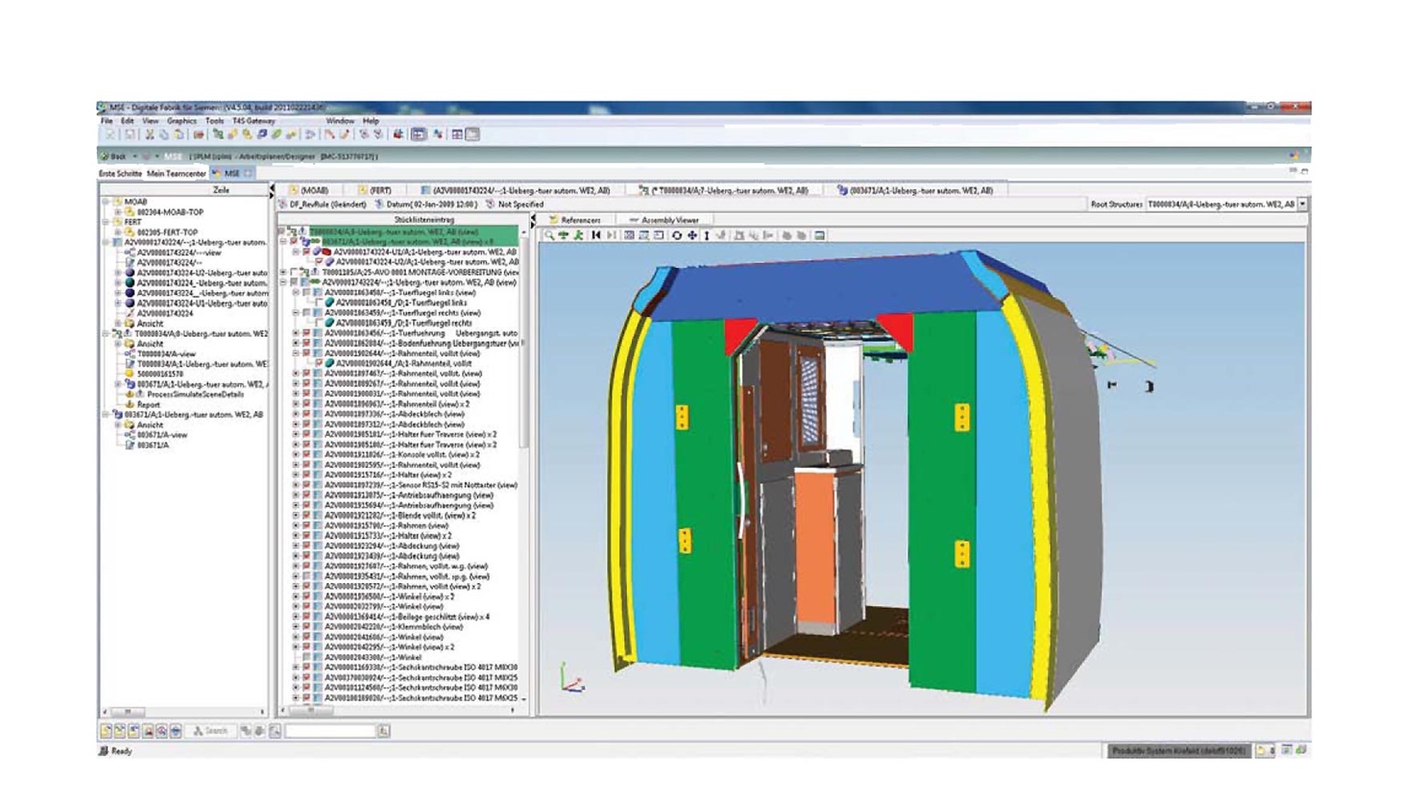Viewport: 1402px width, 801px height.
Task: Click the Search button in bottom toolbar
Action: tap(211, 731)
